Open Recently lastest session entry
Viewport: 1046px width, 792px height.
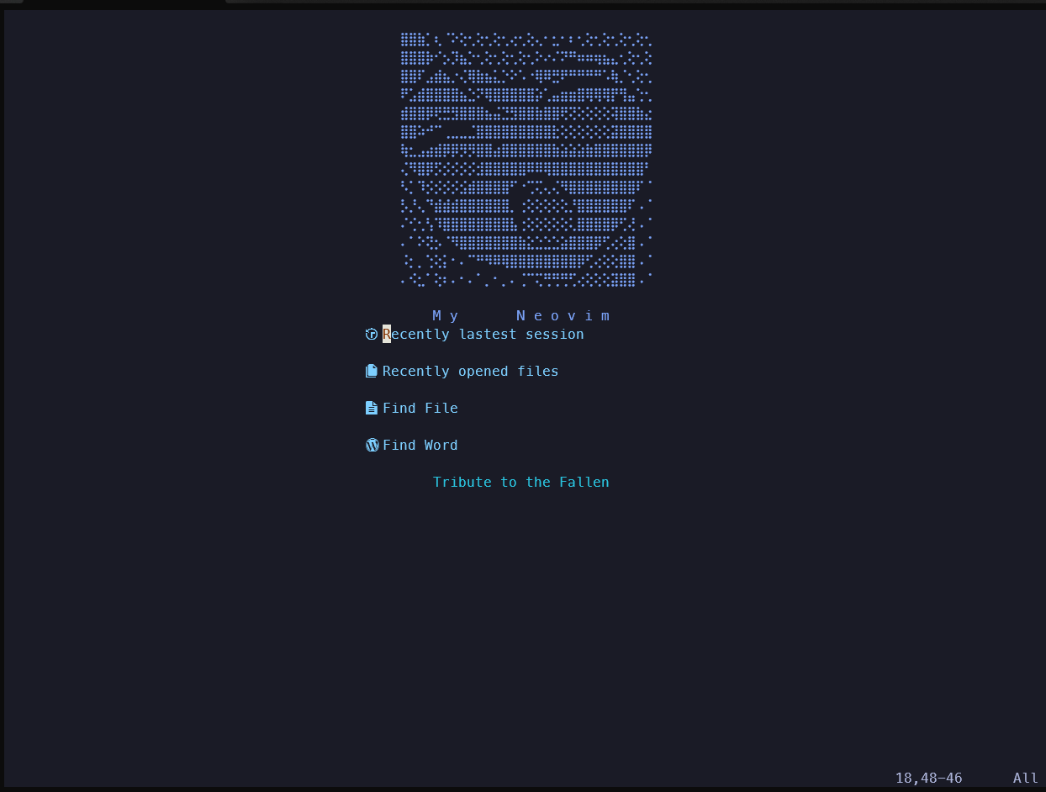[483, 335]
